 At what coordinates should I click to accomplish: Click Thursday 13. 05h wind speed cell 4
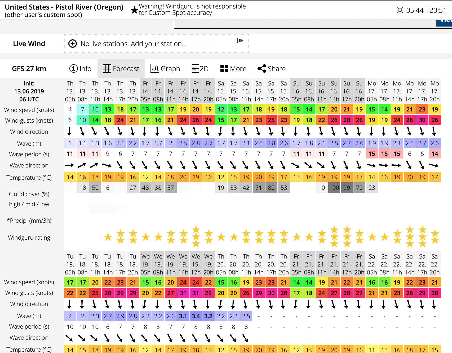click(x=70, y=109)
